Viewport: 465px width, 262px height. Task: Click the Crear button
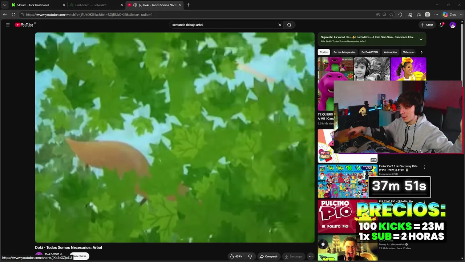click(x=427, y=25)
